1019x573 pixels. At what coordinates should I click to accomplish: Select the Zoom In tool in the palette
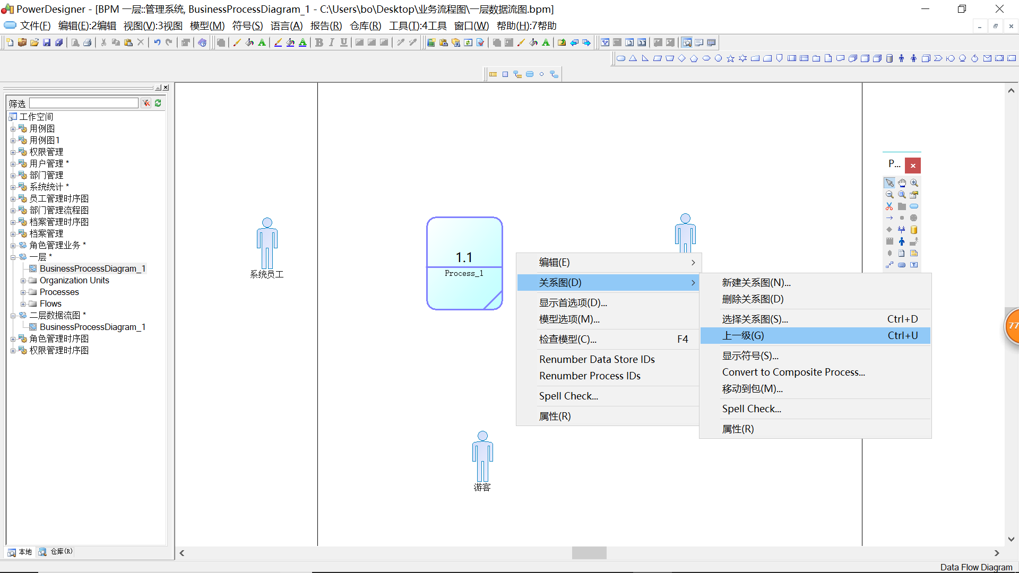914,183
